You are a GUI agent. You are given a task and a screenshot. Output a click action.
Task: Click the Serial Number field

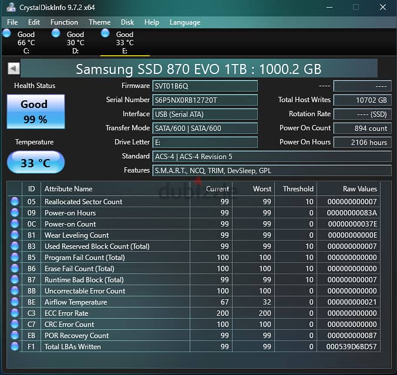(x=205, y=100)
